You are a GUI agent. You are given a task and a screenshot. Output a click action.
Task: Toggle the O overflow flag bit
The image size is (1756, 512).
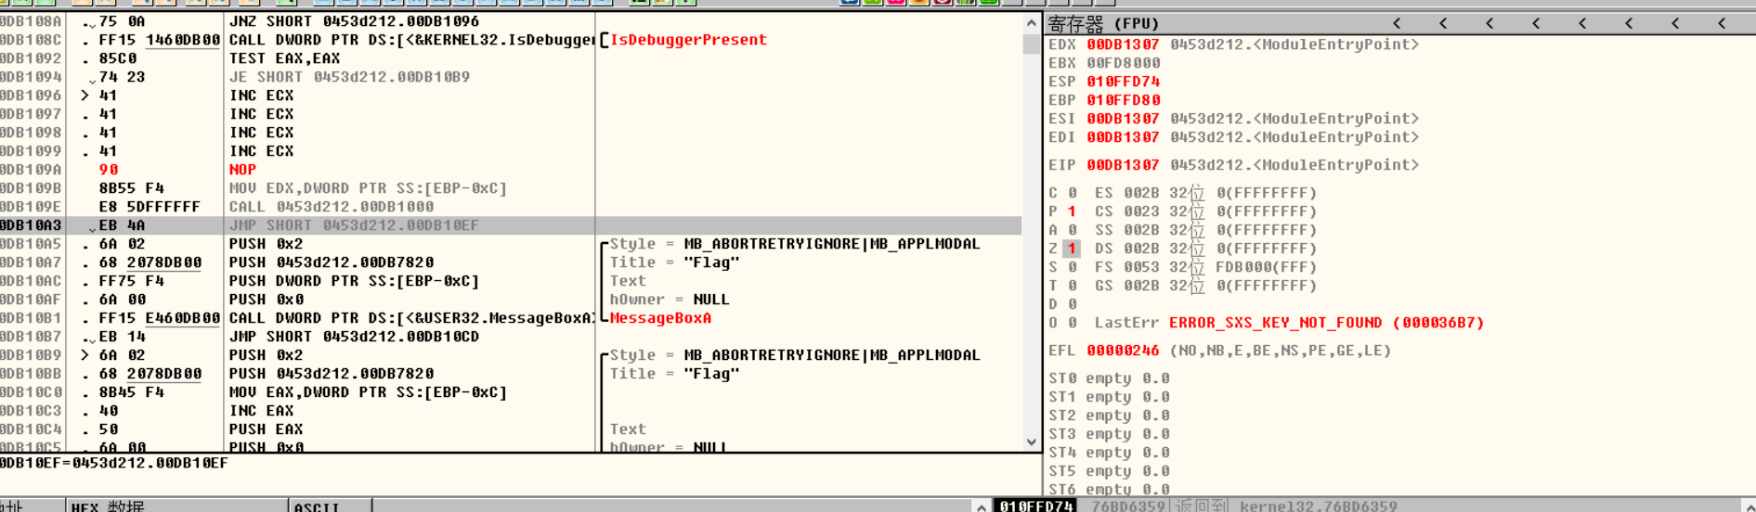pyautogui.click(x=1072, y=323)
